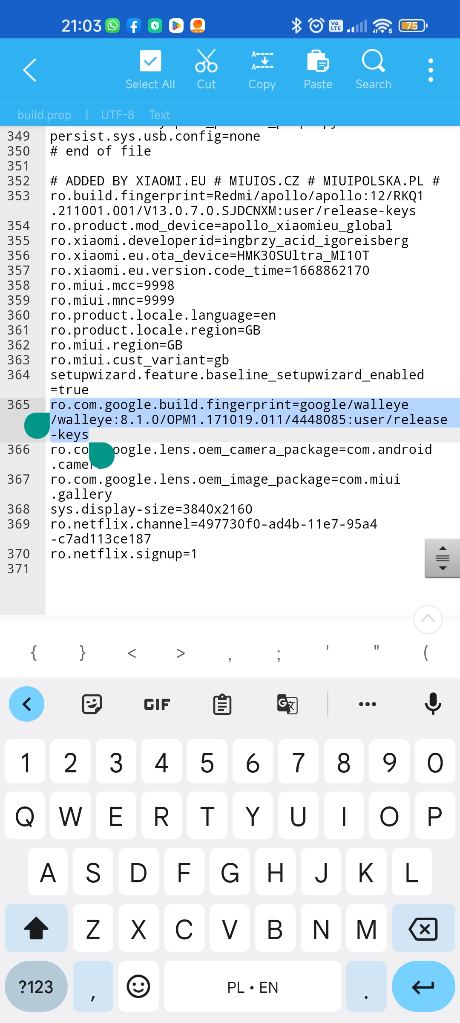Tap the Select All checkmark icon

tap(150, 69)
